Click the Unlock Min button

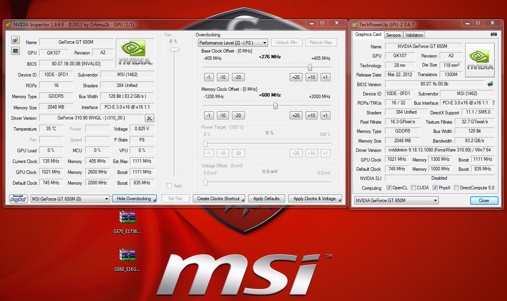pyautogui.click(x=287, y=43)
